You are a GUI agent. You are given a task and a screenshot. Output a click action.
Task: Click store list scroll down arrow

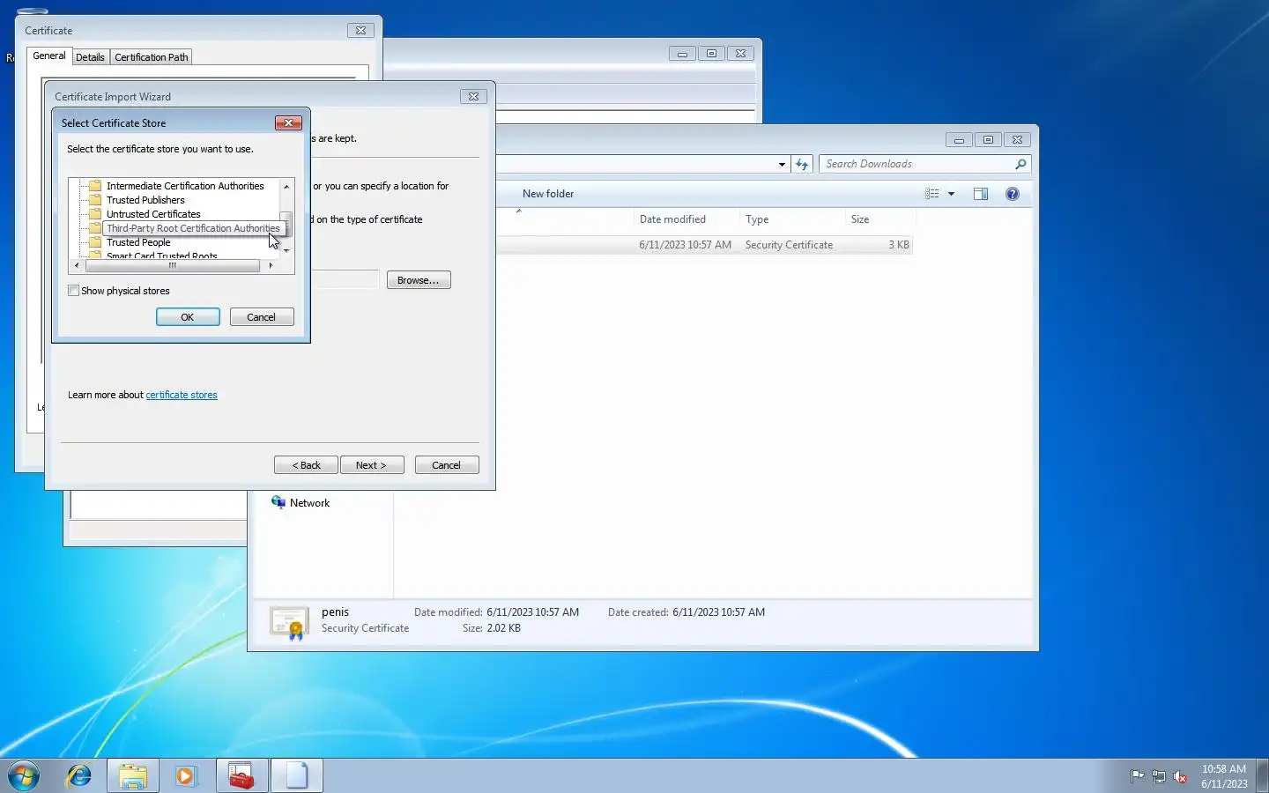click(x=286, y=251)
